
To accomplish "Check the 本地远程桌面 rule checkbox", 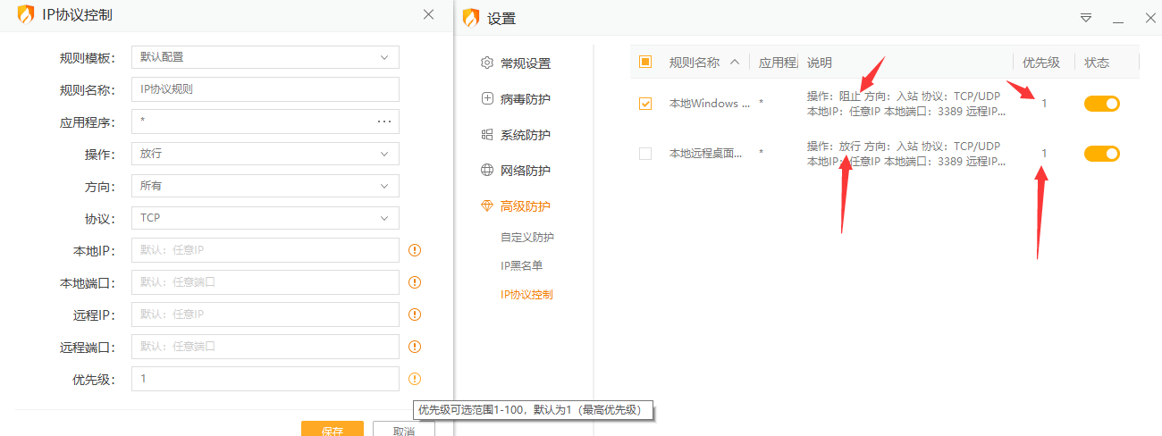I will (x=645, y=154).
